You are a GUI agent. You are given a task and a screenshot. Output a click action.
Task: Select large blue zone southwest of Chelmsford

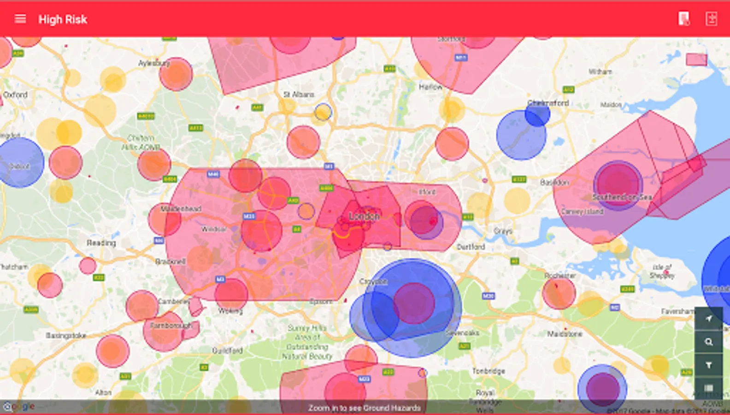tap(521, 135)
